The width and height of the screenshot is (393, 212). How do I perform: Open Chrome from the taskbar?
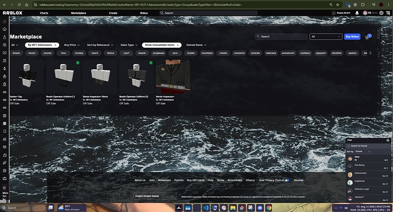(x=269, y=208)
